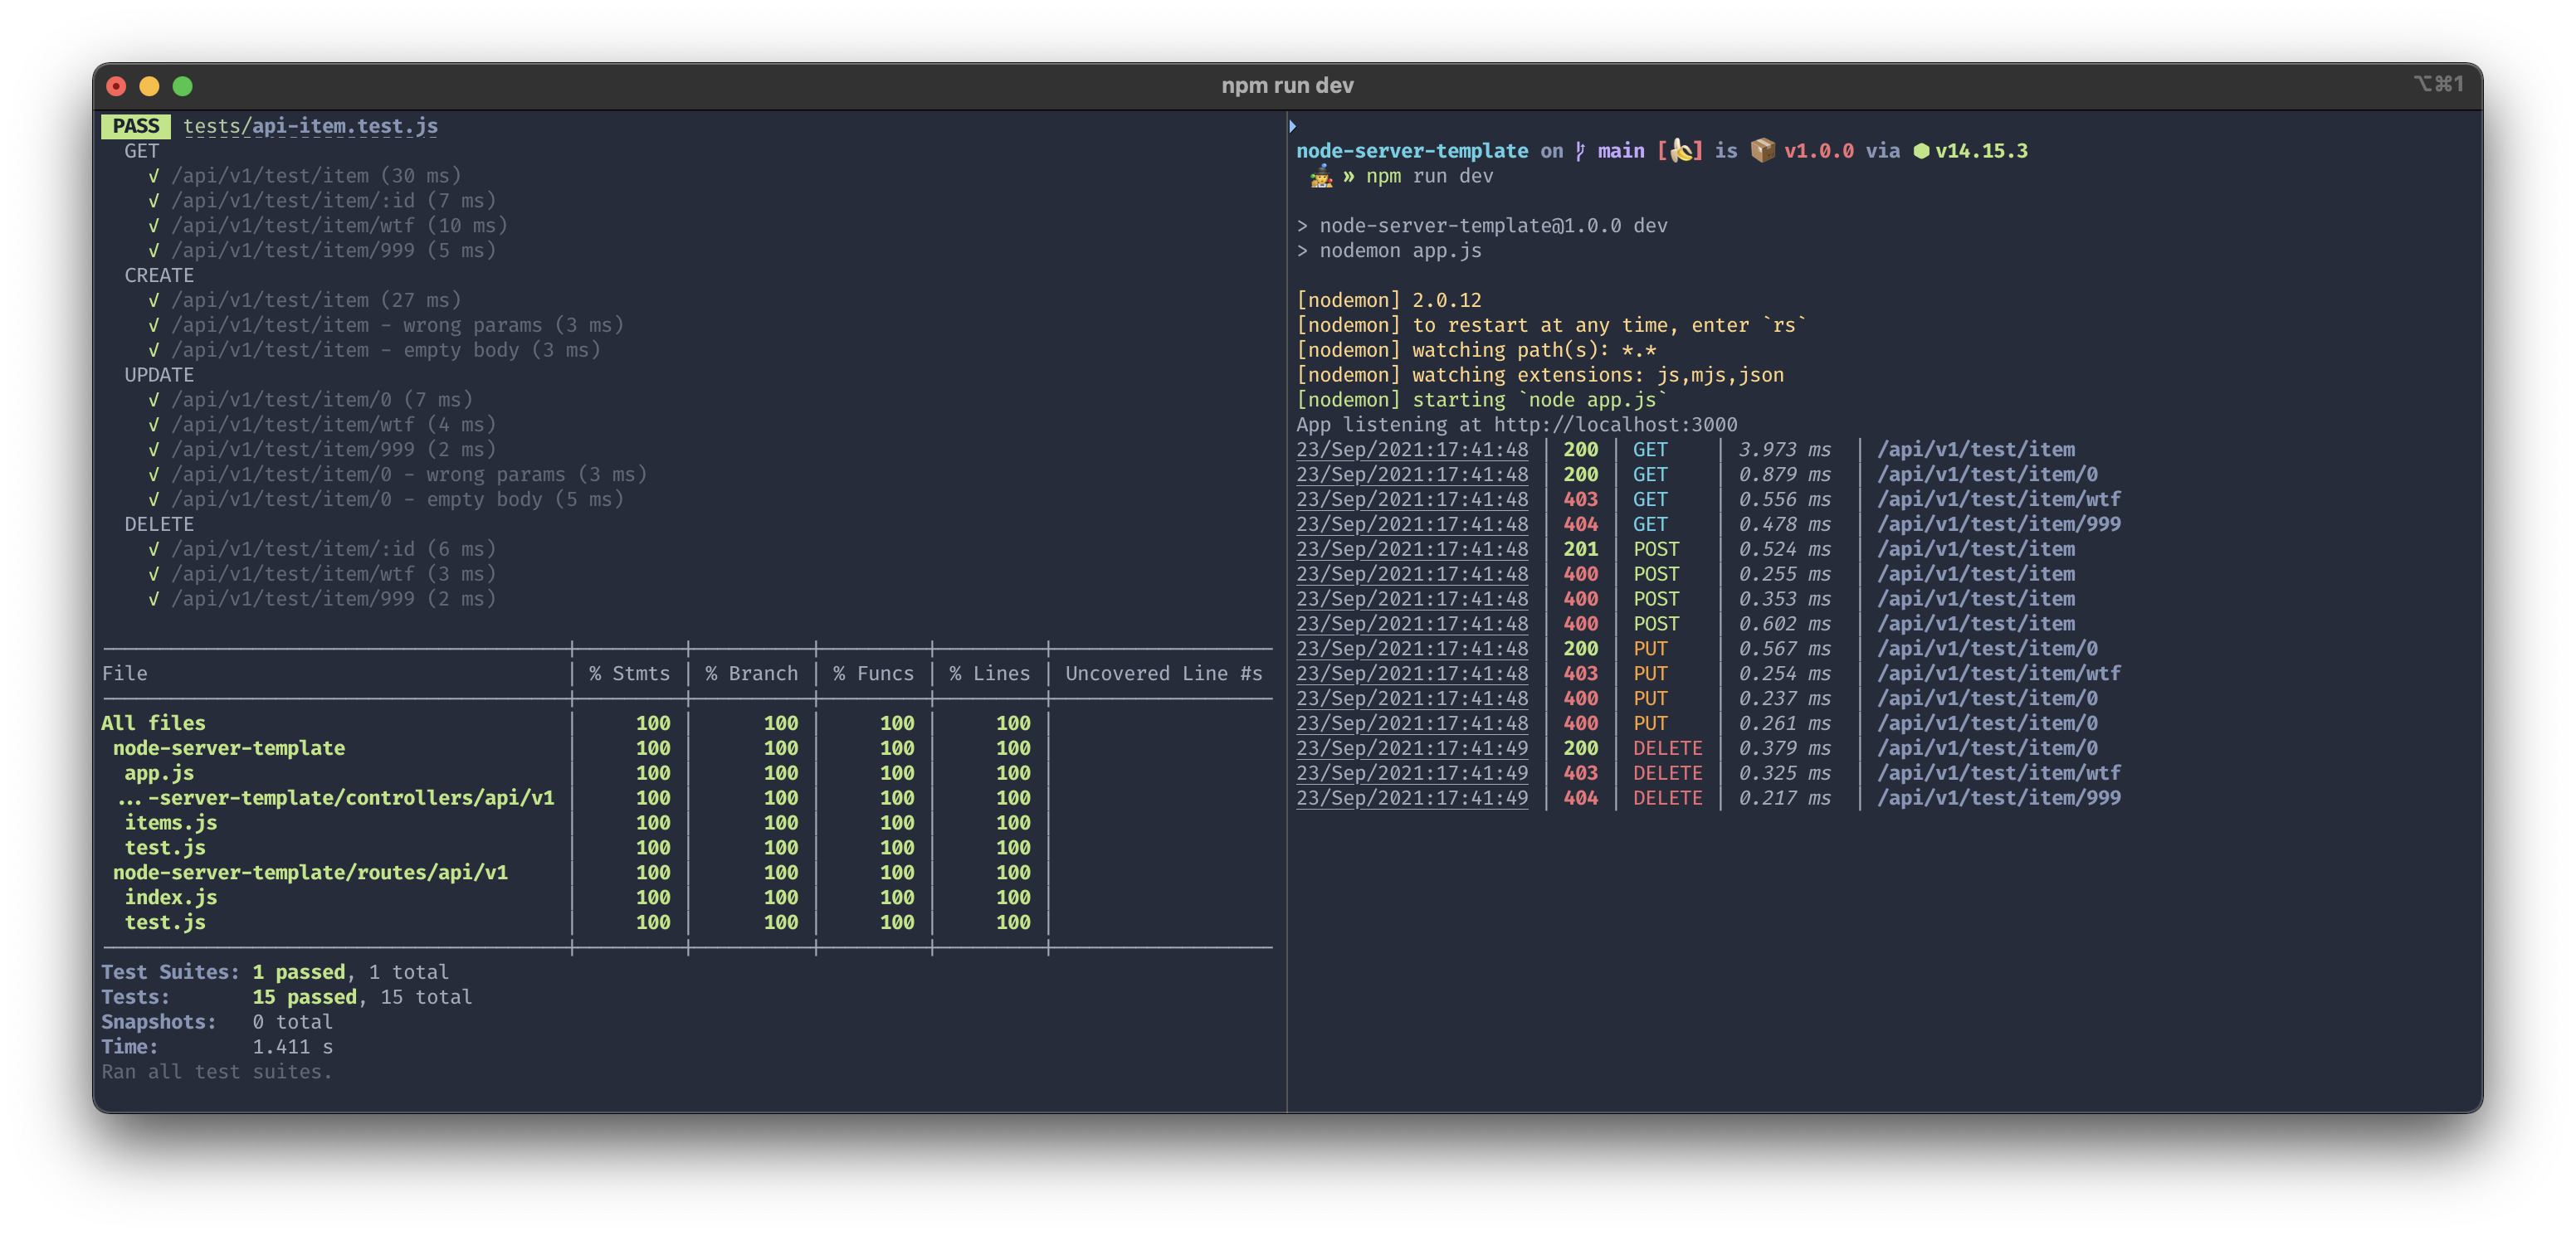
Task: Click '> nodemon app.js' line
Action: (x=1389, y=251)
